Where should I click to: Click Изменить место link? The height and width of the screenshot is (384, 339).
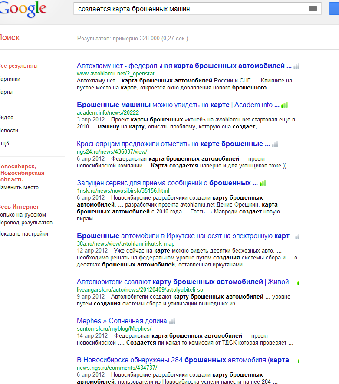point(20,187)
